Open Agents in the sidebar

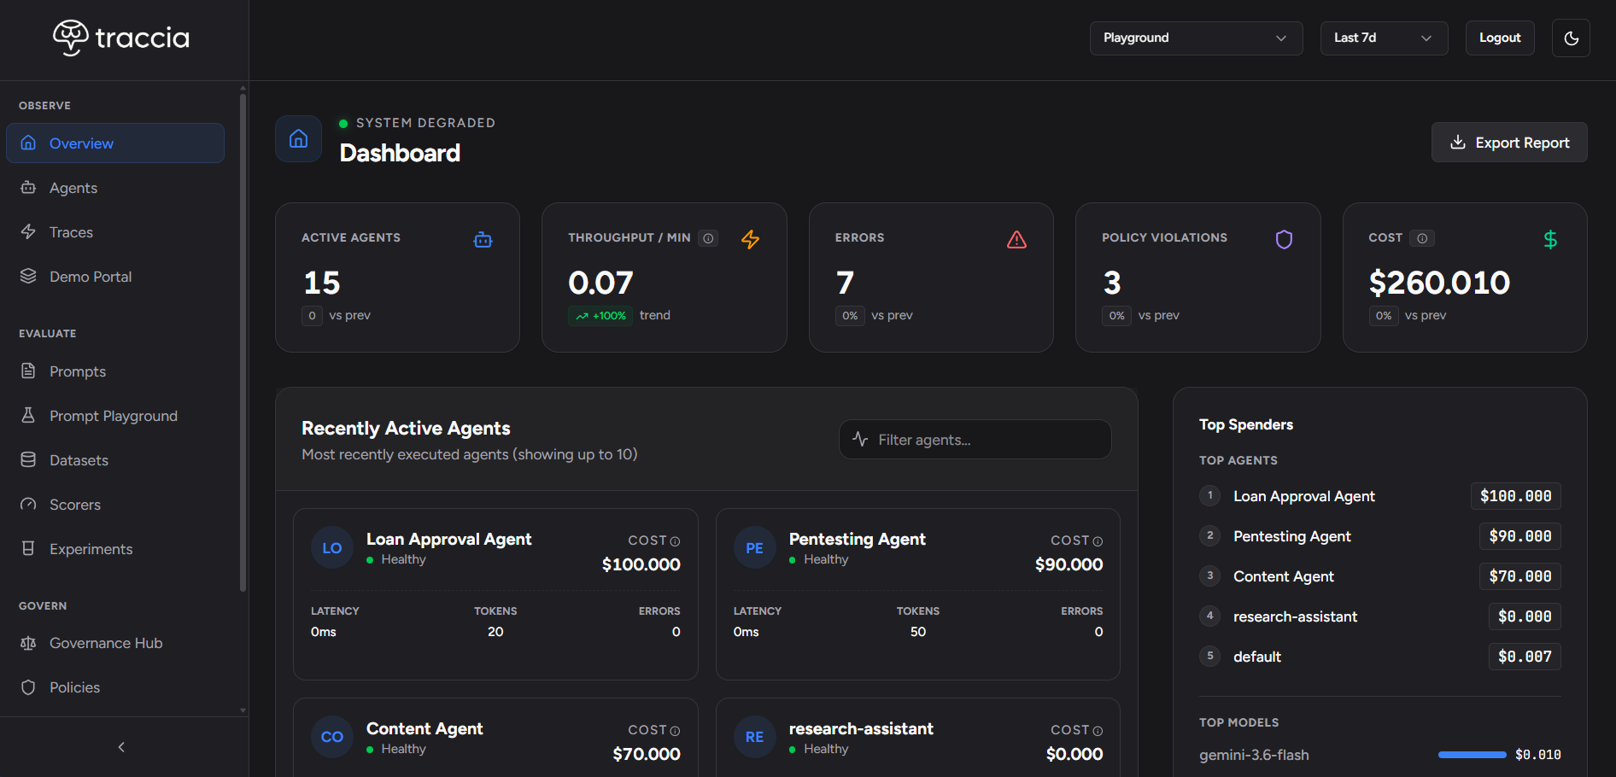point(115,188)
